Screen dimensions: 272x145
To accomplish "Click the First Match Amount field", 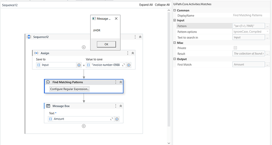I will tap(249, 64).
